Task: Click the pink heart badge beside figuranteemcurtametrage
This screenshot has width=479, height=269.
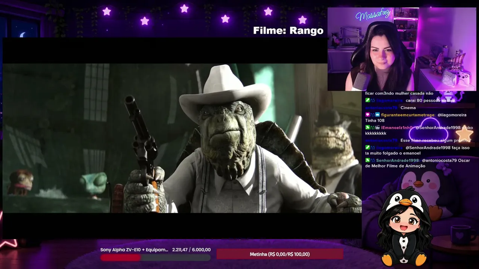Action: 367,115
